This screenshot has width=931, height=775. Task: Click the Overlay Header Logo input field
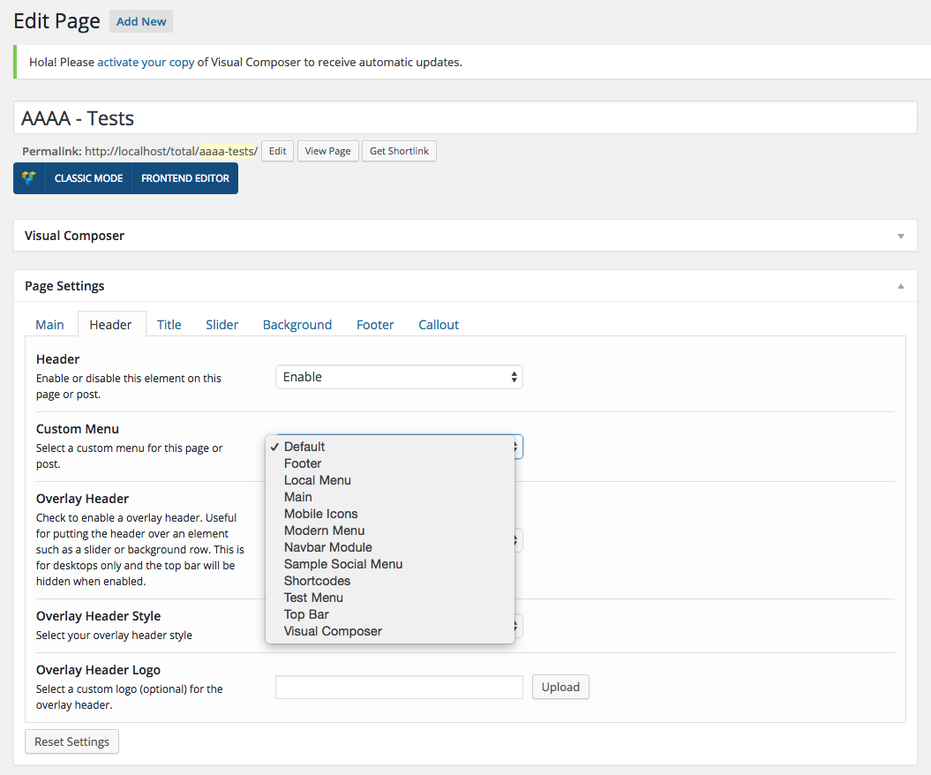399,687
